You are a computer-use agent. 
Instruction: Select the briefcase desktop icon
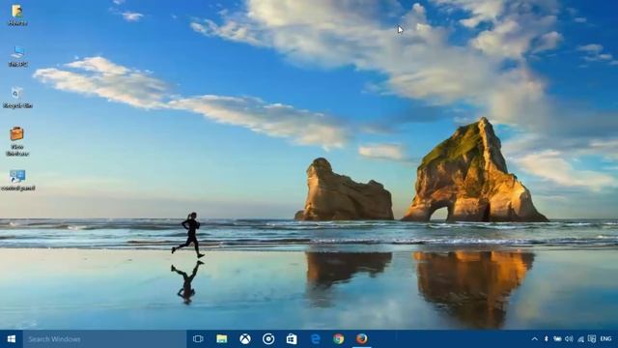(17, 142)
